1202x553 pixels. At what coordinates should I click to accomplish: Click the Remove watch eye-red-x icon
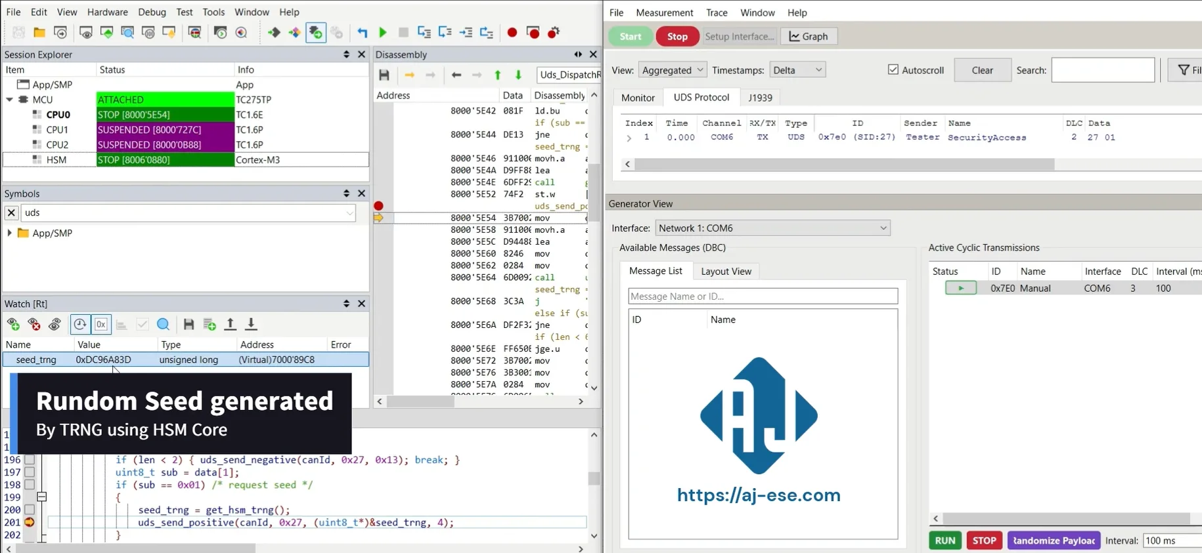click(x=34, y=324)
